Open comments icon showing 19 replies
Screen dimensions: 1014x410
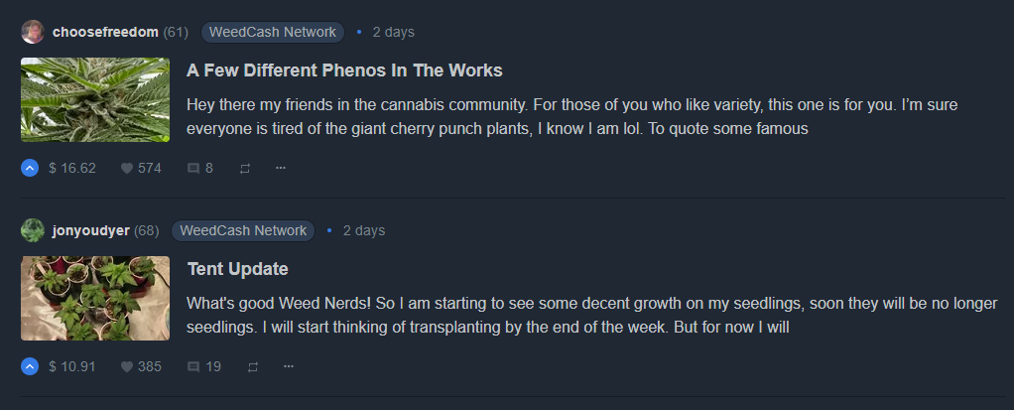pos(193,366)
